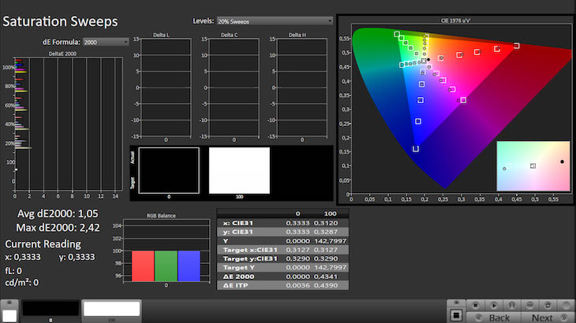Click the white 100 swatch in Actual/Target panel
This screenshot has height=323, width=576.
[239, 170]
